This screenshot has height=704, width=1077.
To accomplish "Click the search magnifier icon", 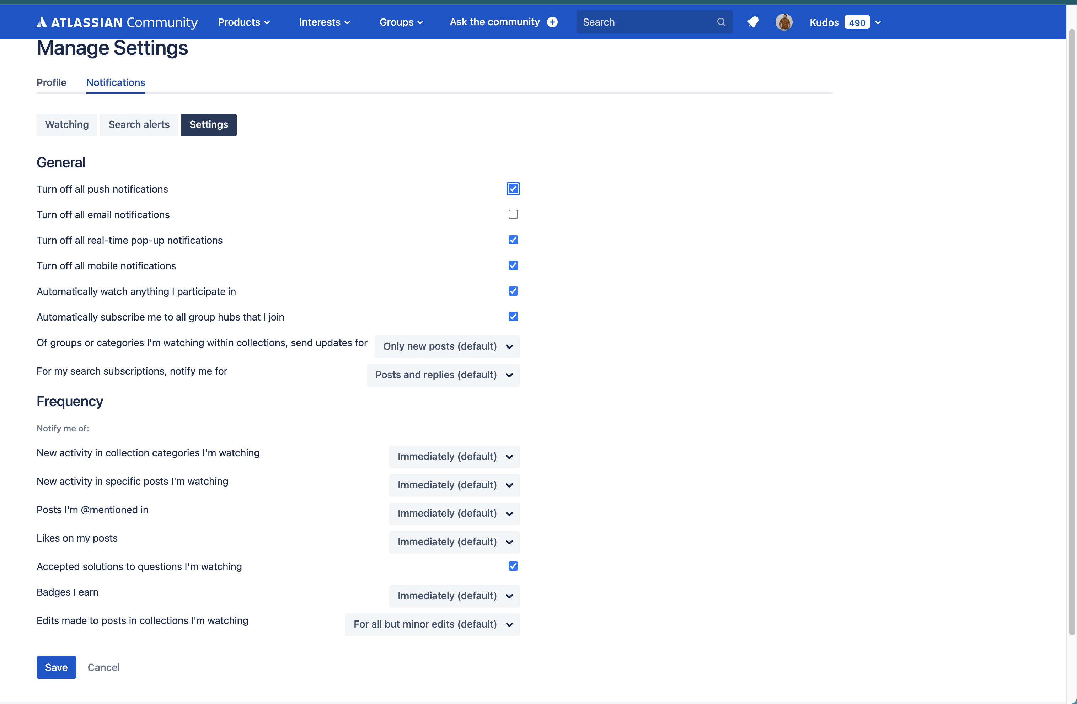I will 721,22.
